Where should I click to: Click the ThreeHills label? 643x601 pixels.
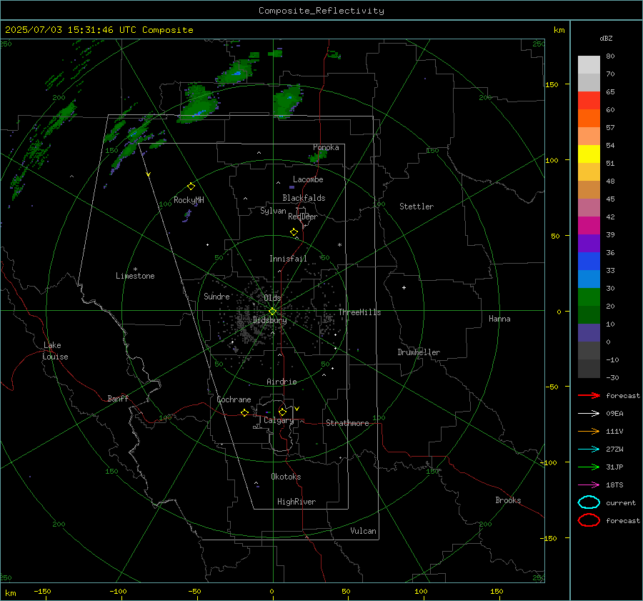tap(359, 312)
